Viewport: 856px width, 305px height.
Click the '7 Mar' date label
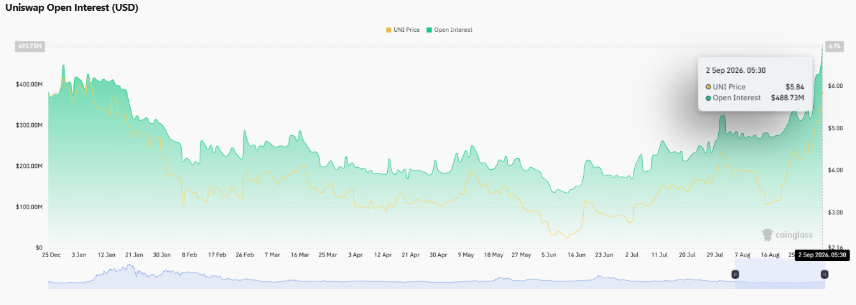[272, 255]
